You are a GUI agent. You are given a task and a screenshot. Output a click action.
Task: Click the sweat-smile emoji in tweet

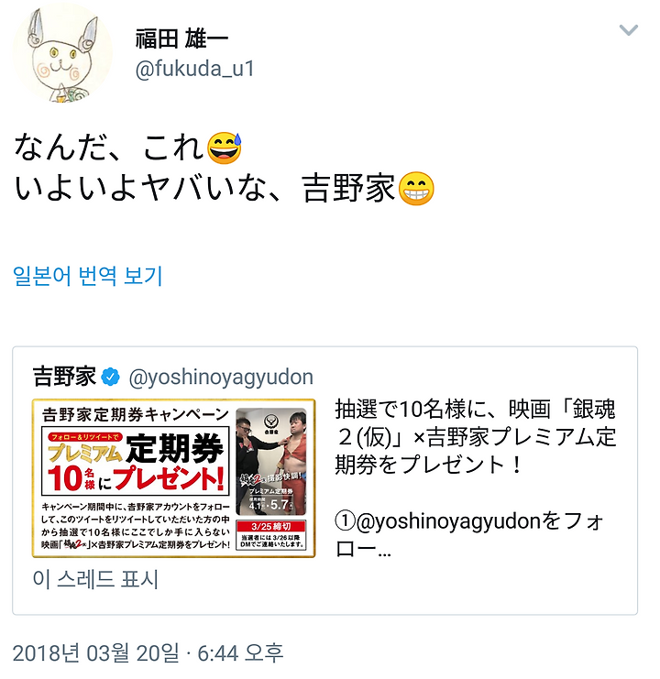tap(225, 148)
